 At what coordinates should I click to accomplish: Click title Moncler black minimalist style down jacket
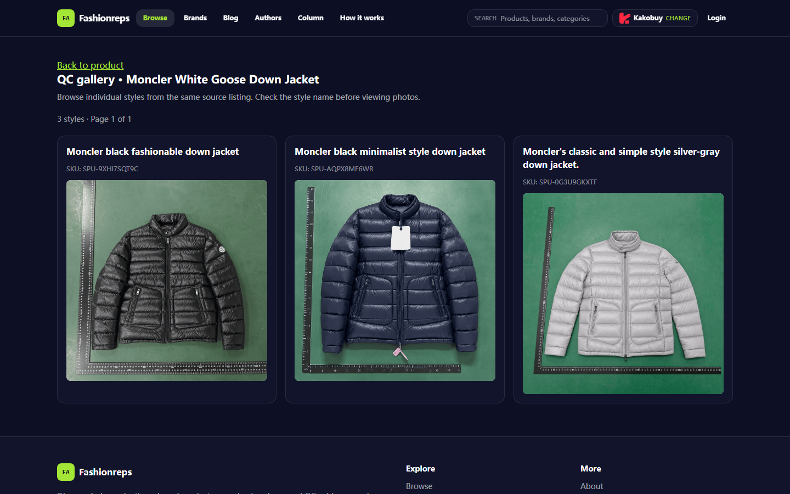click(x=390, y=151)
